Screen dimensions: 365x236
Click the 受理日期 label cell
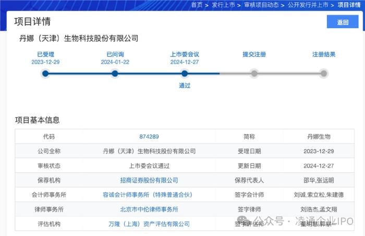tap(249, 151)
